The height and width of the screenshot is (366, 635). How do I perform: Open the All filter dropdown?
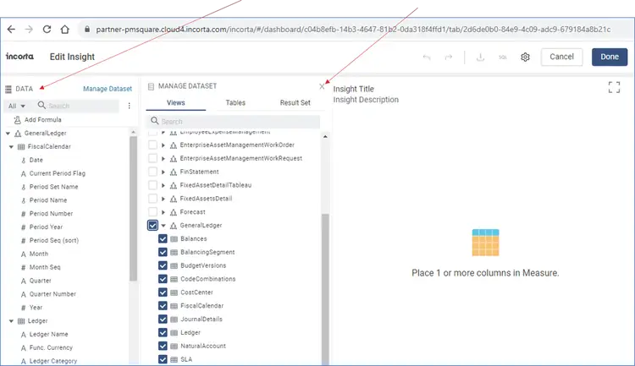coord(17,106)
